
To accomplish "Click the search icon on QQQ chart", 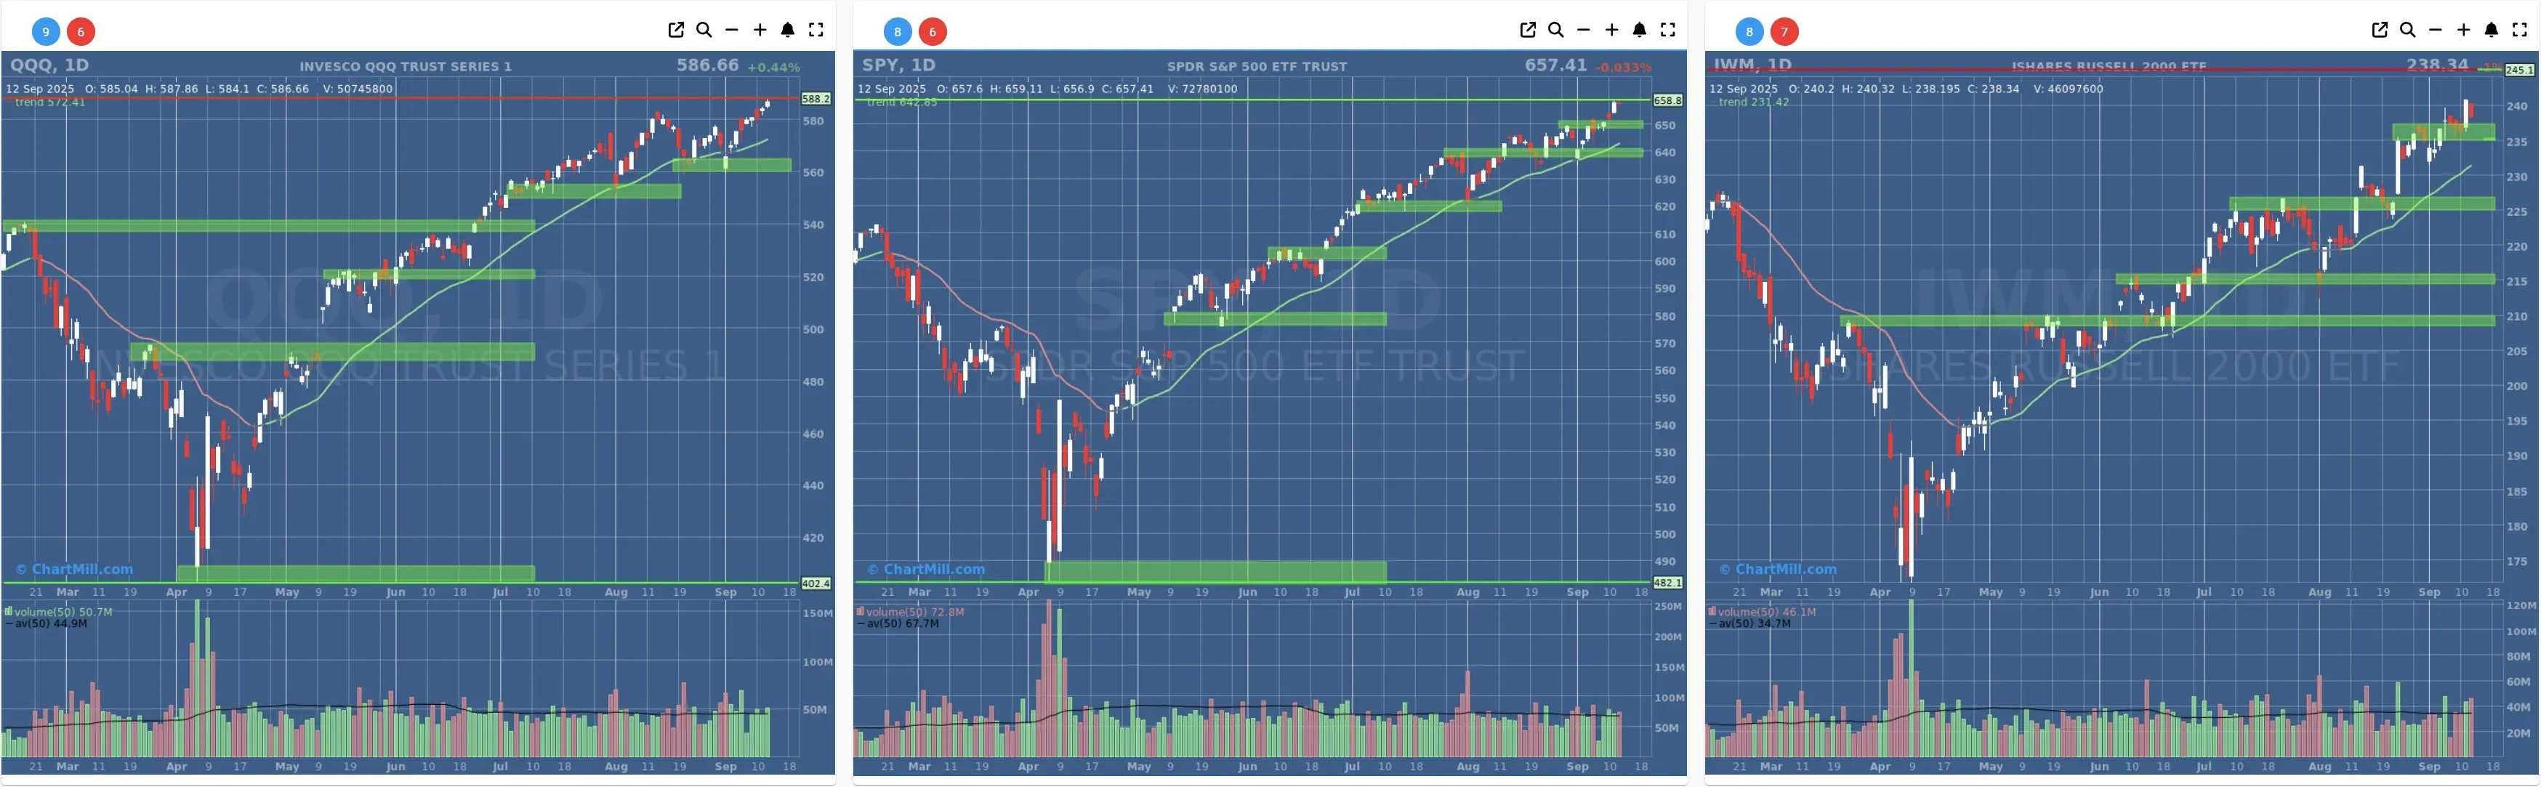I will coord(704,31).
